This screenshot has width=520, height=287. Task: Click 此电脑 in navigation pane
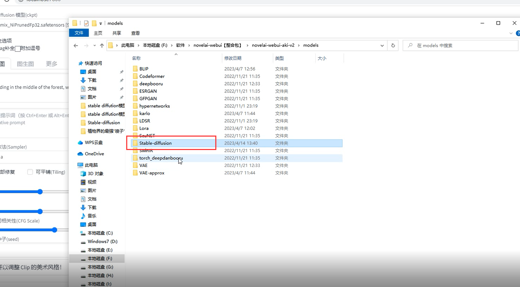(x=91, y=165)
